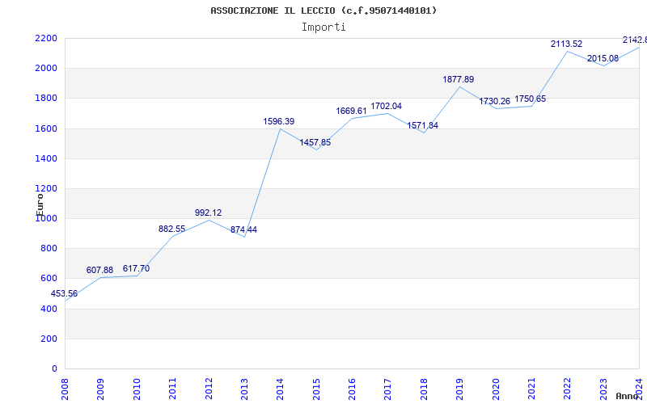
Task: Click the 2016 x-axis year label
Action: [x=352, y=389]
